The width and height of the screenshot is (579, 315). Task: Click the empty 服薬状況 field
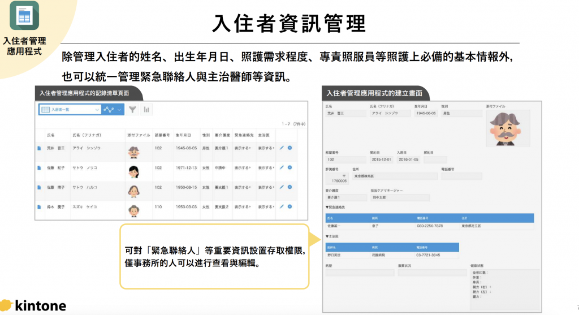(x=432, y=273)
